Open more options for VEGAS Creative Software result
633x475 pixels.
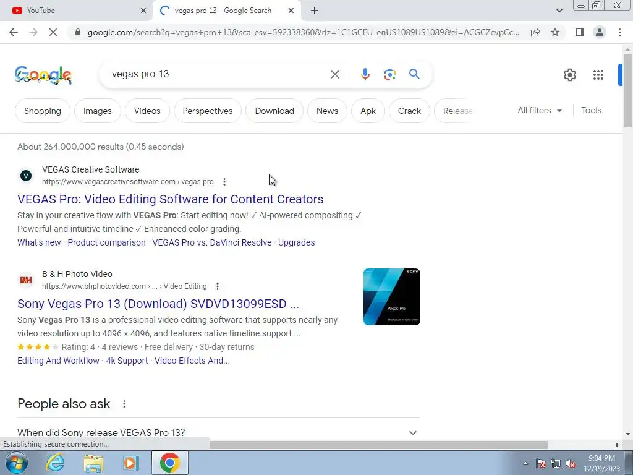tap(224, 182)
